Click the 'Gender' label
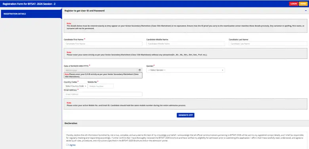The image size is (309, 149). pyautogui.click(x=150, y=66)
